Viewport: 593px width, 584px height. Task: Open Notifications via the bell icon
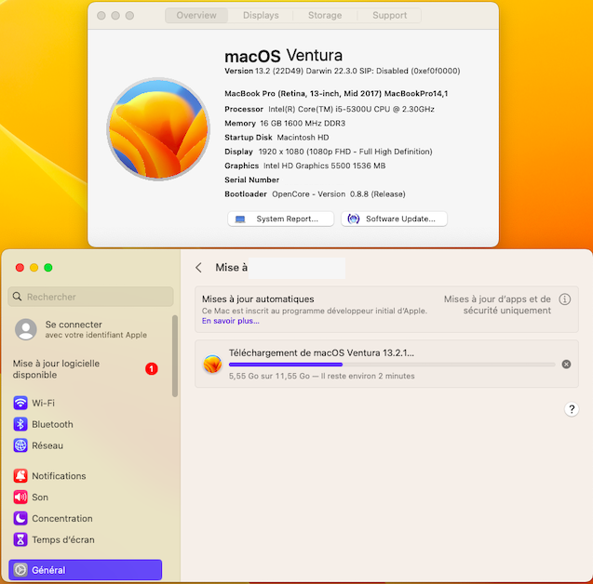click(20, 475)
